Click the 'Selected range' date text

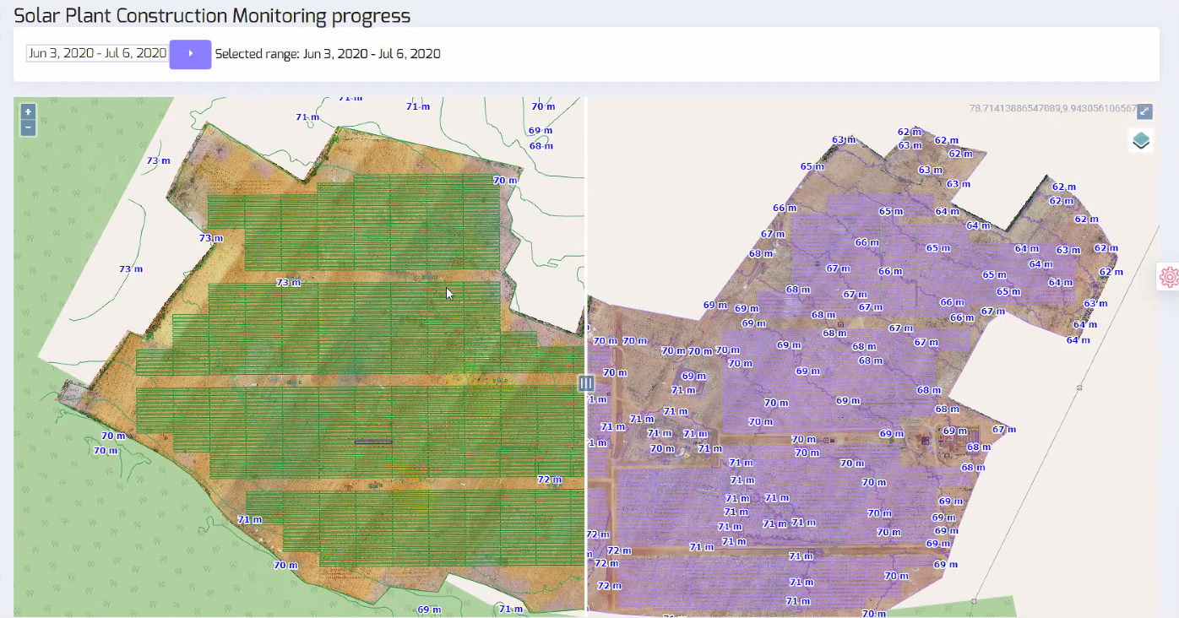(x=327, y=54)
